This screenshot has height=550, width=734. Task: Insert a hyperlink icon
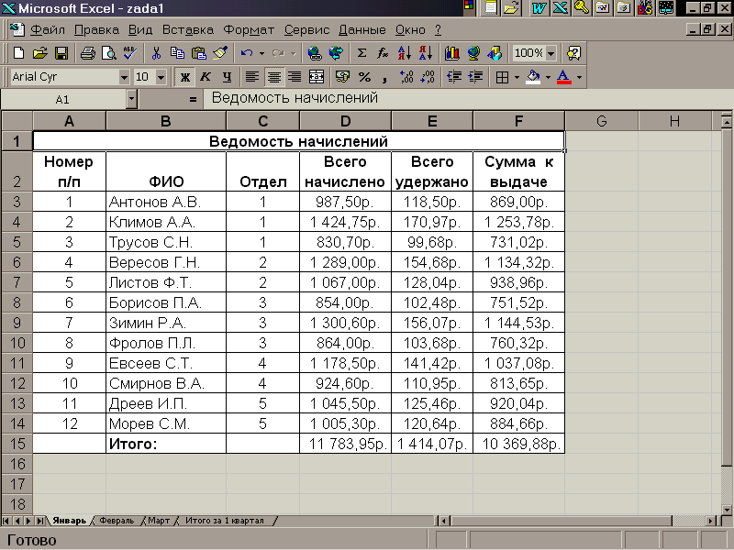[x=315, y=53]
